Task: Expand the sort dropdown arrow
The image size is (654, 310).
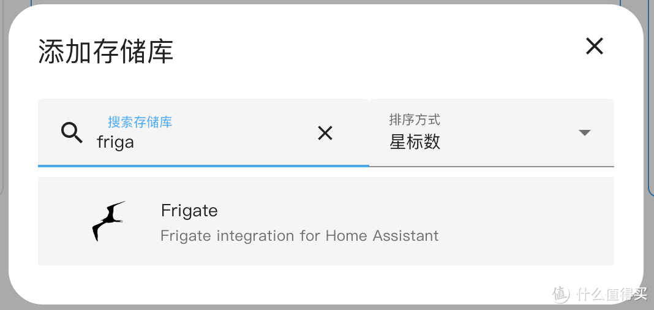Action: tap(585, 132)
